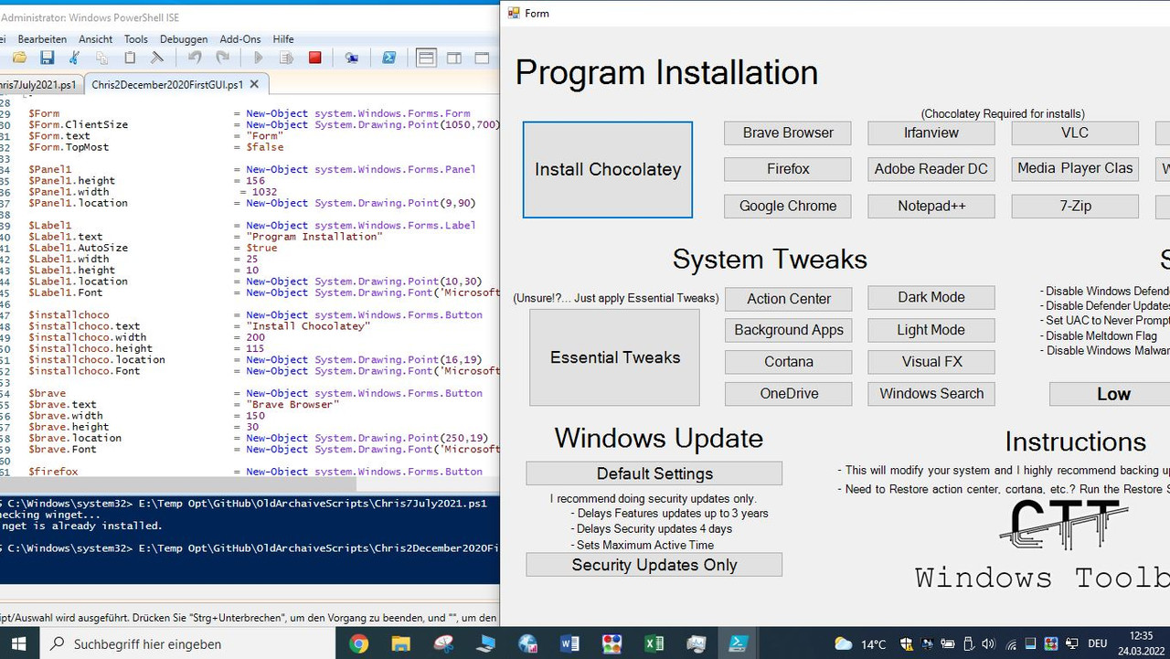The width and height of the screenshot is (1170, 659).
Task: Open a script file in PowerShell ISE
Action: (19, 58)
